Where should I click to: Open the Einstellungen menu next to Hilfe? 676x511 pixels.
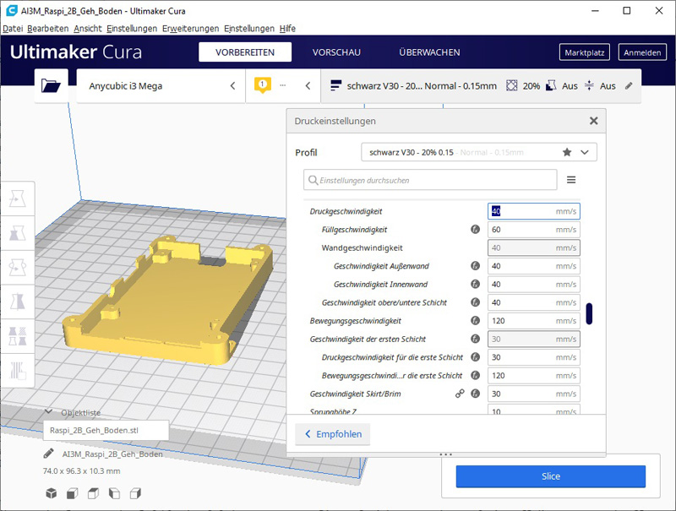[x=249, y=29]
